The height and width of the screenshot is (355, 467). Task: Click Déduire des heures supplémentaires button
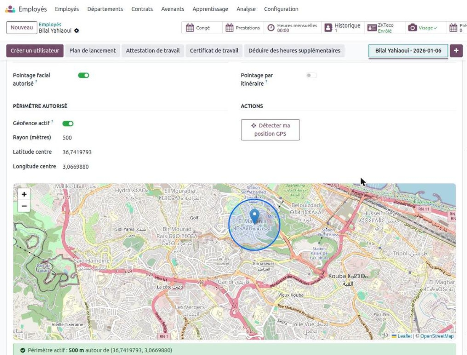(x=294, y=51)
